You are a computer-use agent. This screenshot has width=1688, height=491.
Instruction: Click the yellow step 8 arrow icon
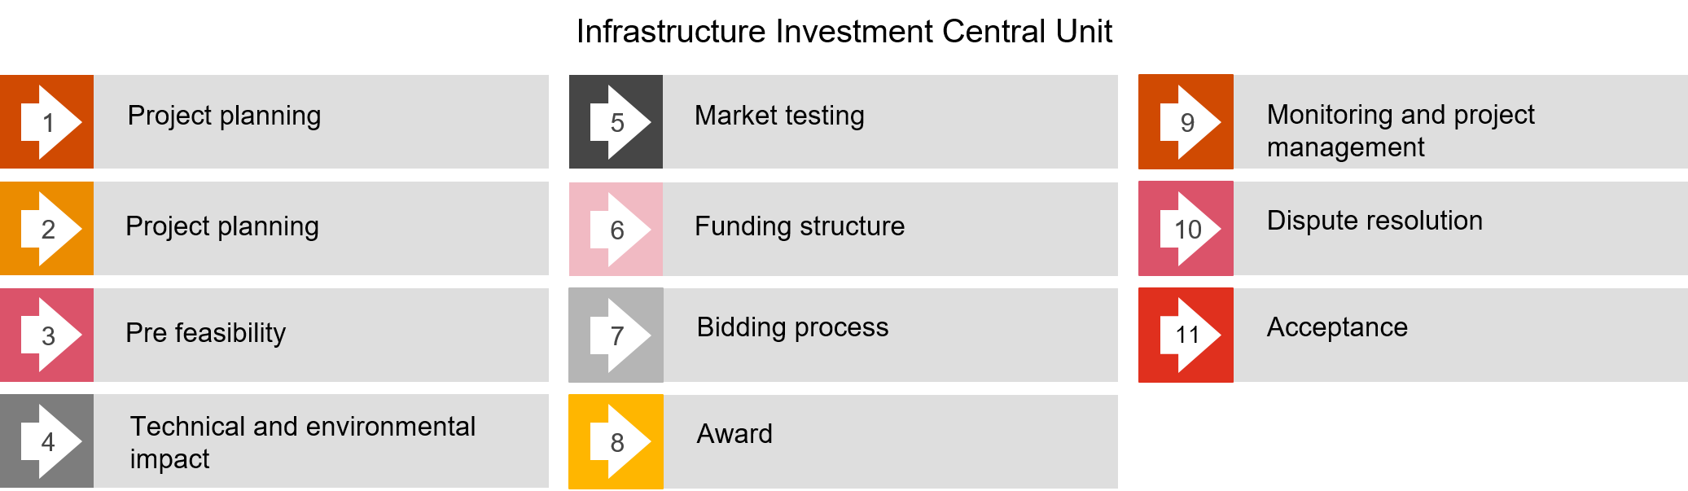[618, 441]
